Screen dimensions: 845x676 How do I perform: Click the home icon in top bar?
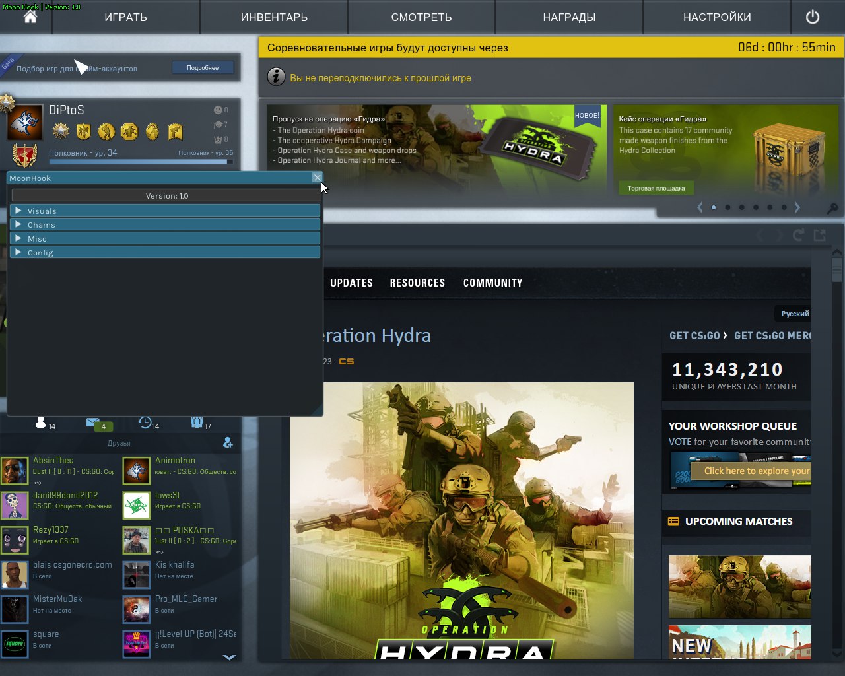pos(30,17)
